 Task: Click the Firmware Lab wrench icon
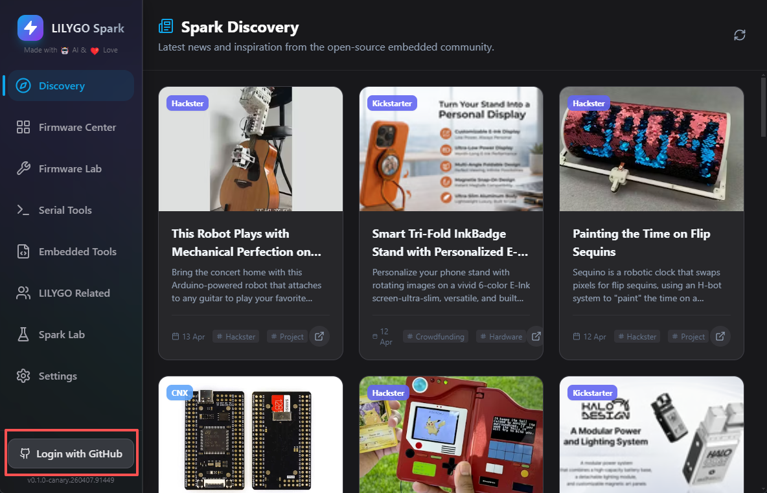23,168
